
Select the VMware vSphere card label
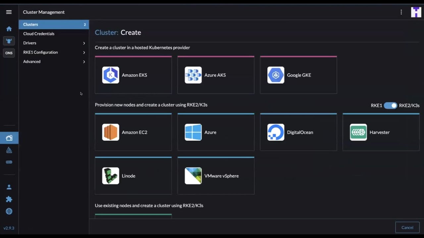pos(222,176)
